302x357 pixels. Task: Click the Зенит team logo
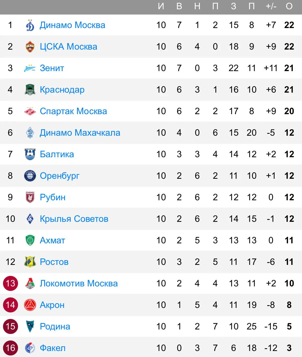[x=30, y=68]
